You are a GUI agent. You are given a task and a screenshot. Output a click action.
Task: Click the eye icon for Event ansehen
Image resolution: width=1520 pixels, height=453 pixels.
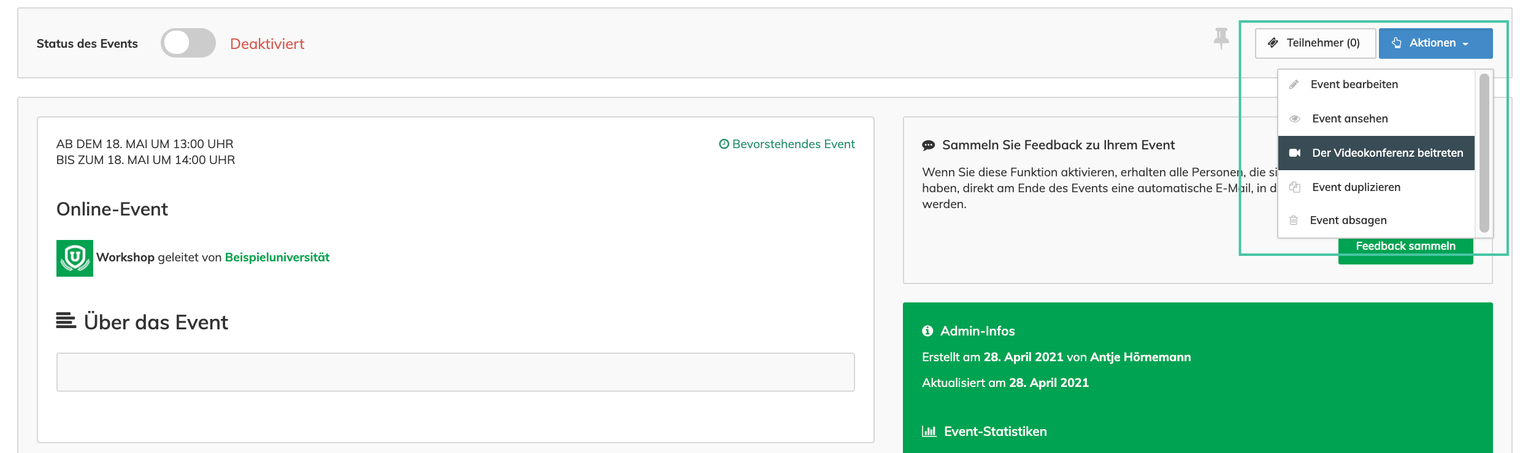(1294, 119)
